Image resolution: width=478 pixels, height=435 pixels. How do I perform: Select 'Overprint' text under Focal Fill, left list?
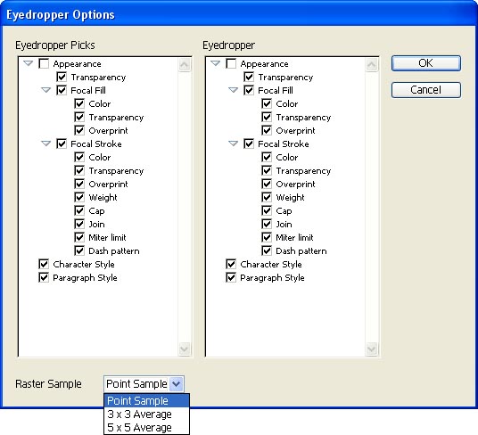[x=108, y=131]
